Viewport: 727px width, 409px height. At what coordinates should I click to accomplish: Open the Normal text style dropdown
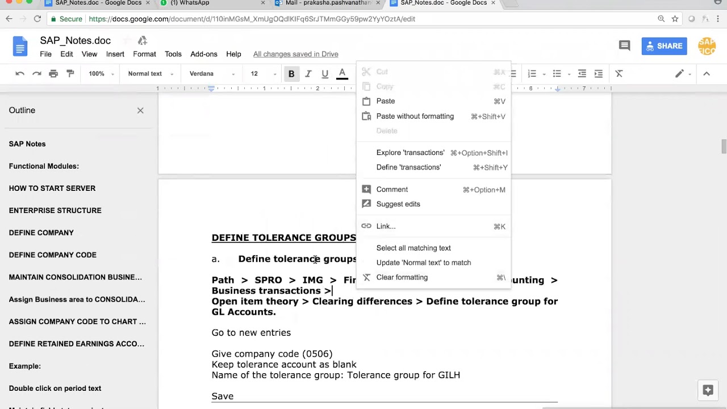(x=151, y=74)
